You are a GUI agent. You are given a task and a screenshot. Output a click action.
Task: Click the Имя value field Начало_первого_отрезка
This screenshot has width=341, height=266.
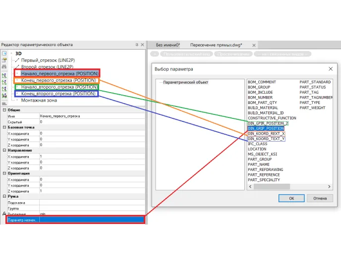point(92,116)
